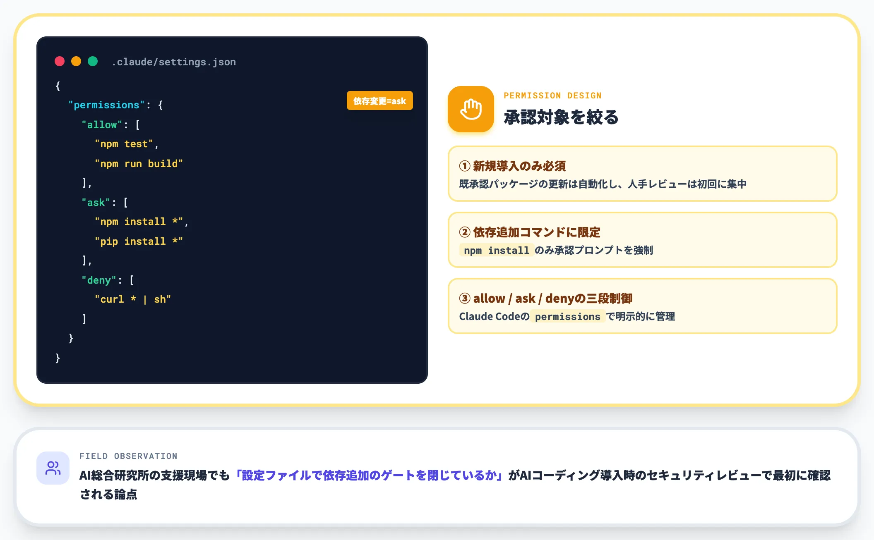Image resolution: width=874 pixels, height=540 pixels.
Task: Click the orange window dot
Action: click(x=76, y=62)
